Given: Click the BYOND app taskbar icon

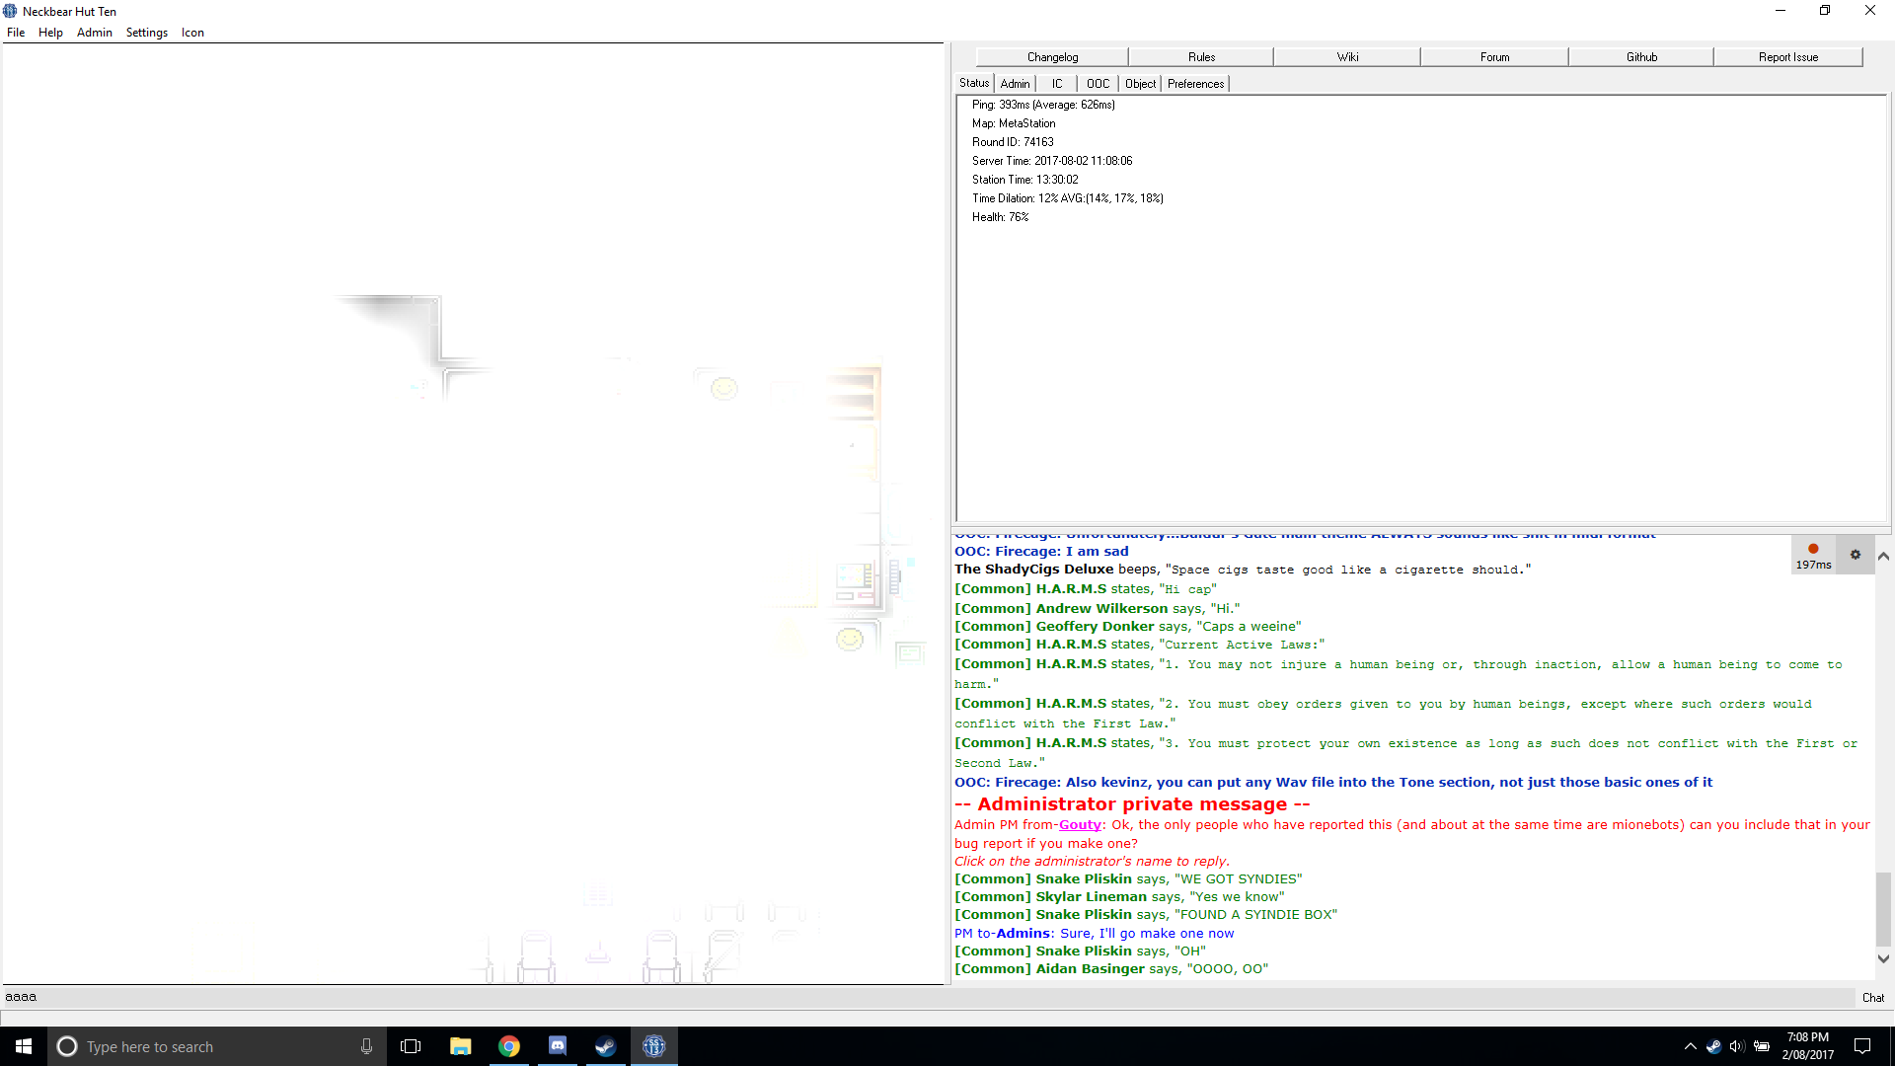Looking at the screenshot, I should [653, 1046].
